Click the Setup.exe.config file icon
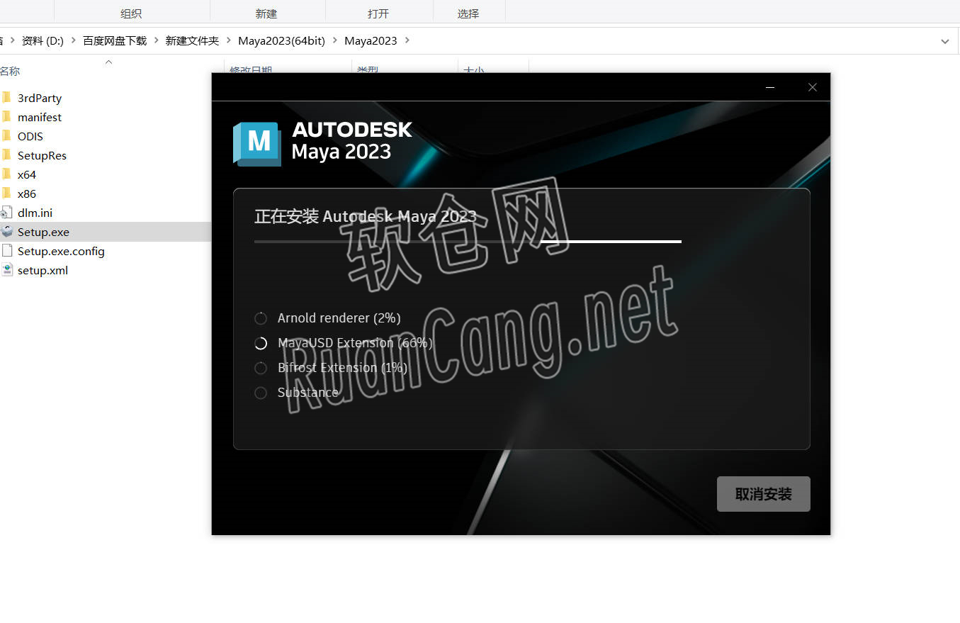 click(x=6, y=251)
